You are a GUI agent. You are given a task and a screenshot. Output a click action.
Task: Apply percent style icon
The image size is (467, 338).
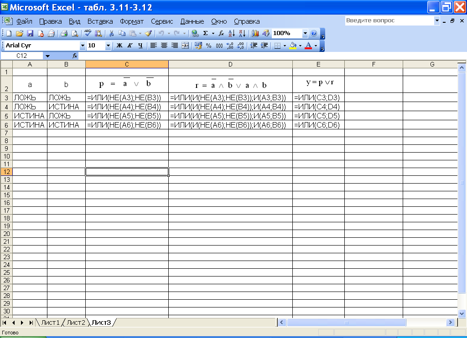208,46
